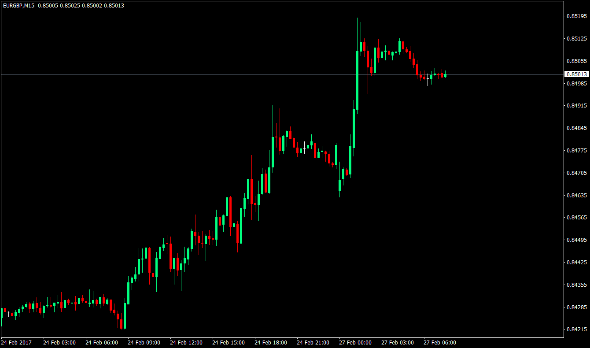This screenshot has width=590, height=348.
Task: Click the 0.84285 price axis label
Action: 577,307
